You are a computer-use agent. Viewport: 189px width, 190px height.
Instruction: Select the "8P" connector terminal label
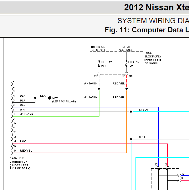(x=123, y=76)
